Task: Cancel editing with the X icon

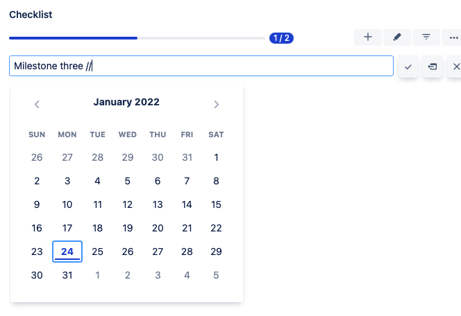Action: (x=456, y=67)
